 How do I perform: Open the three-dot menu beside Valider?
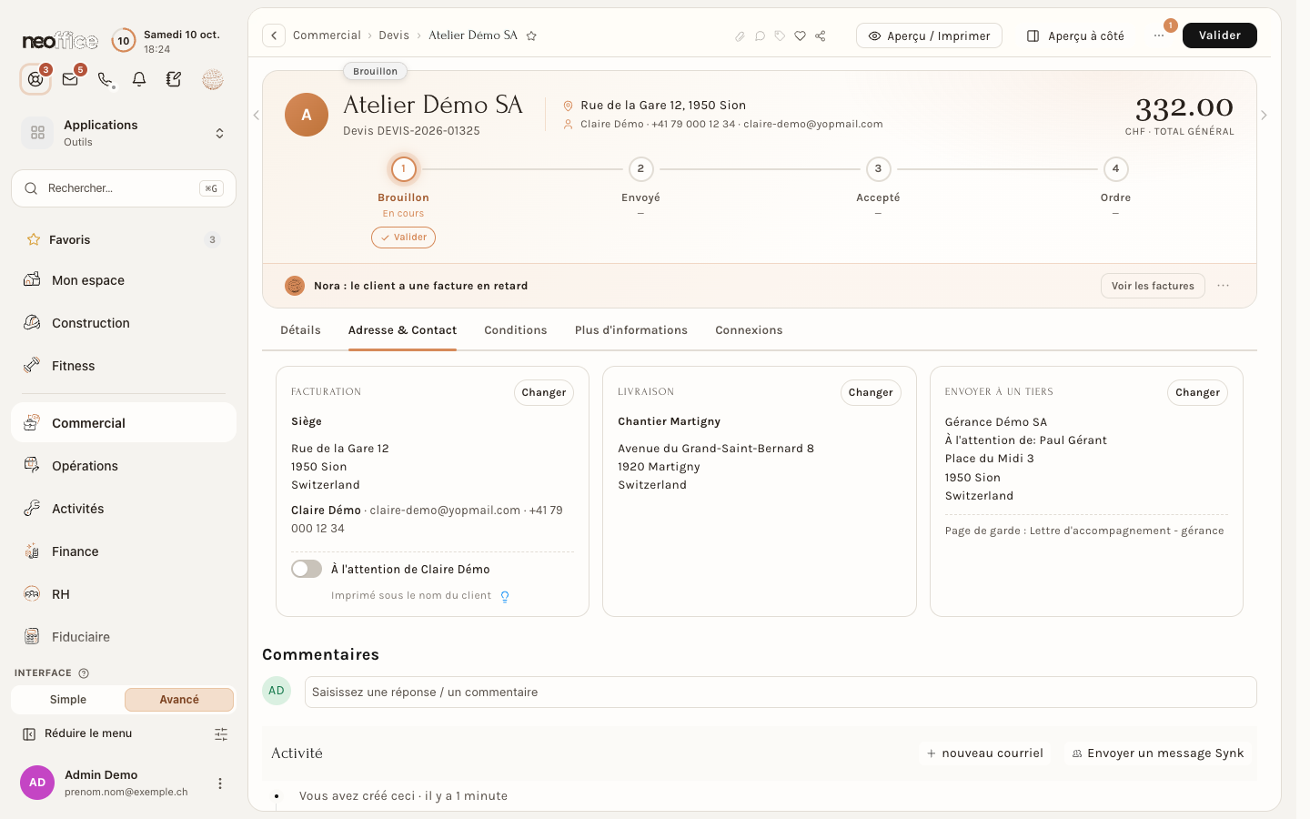click(1158, 35)
